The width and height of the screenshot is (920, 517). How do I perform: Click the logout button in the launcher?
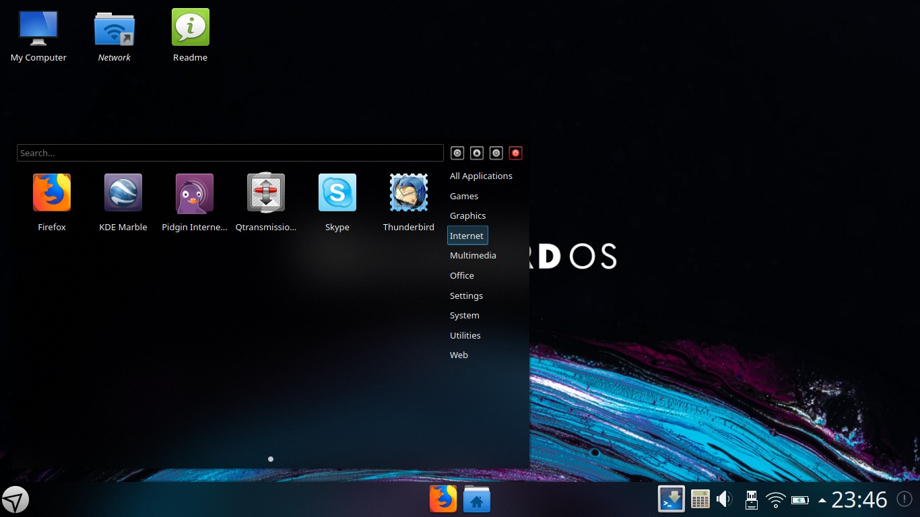pyautogui.click(x=457, y=153)
